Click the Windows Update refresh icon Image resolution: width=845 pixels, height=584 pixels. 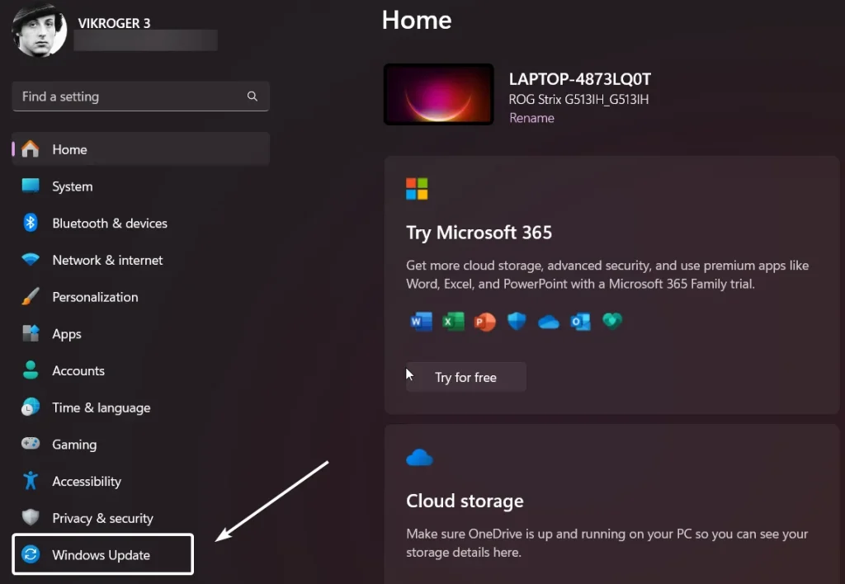31,553
